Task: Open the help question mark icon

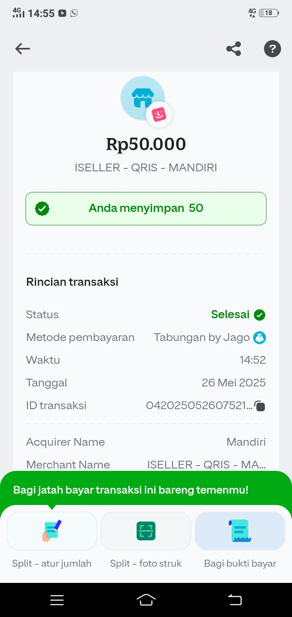Action: click(272, 49)
